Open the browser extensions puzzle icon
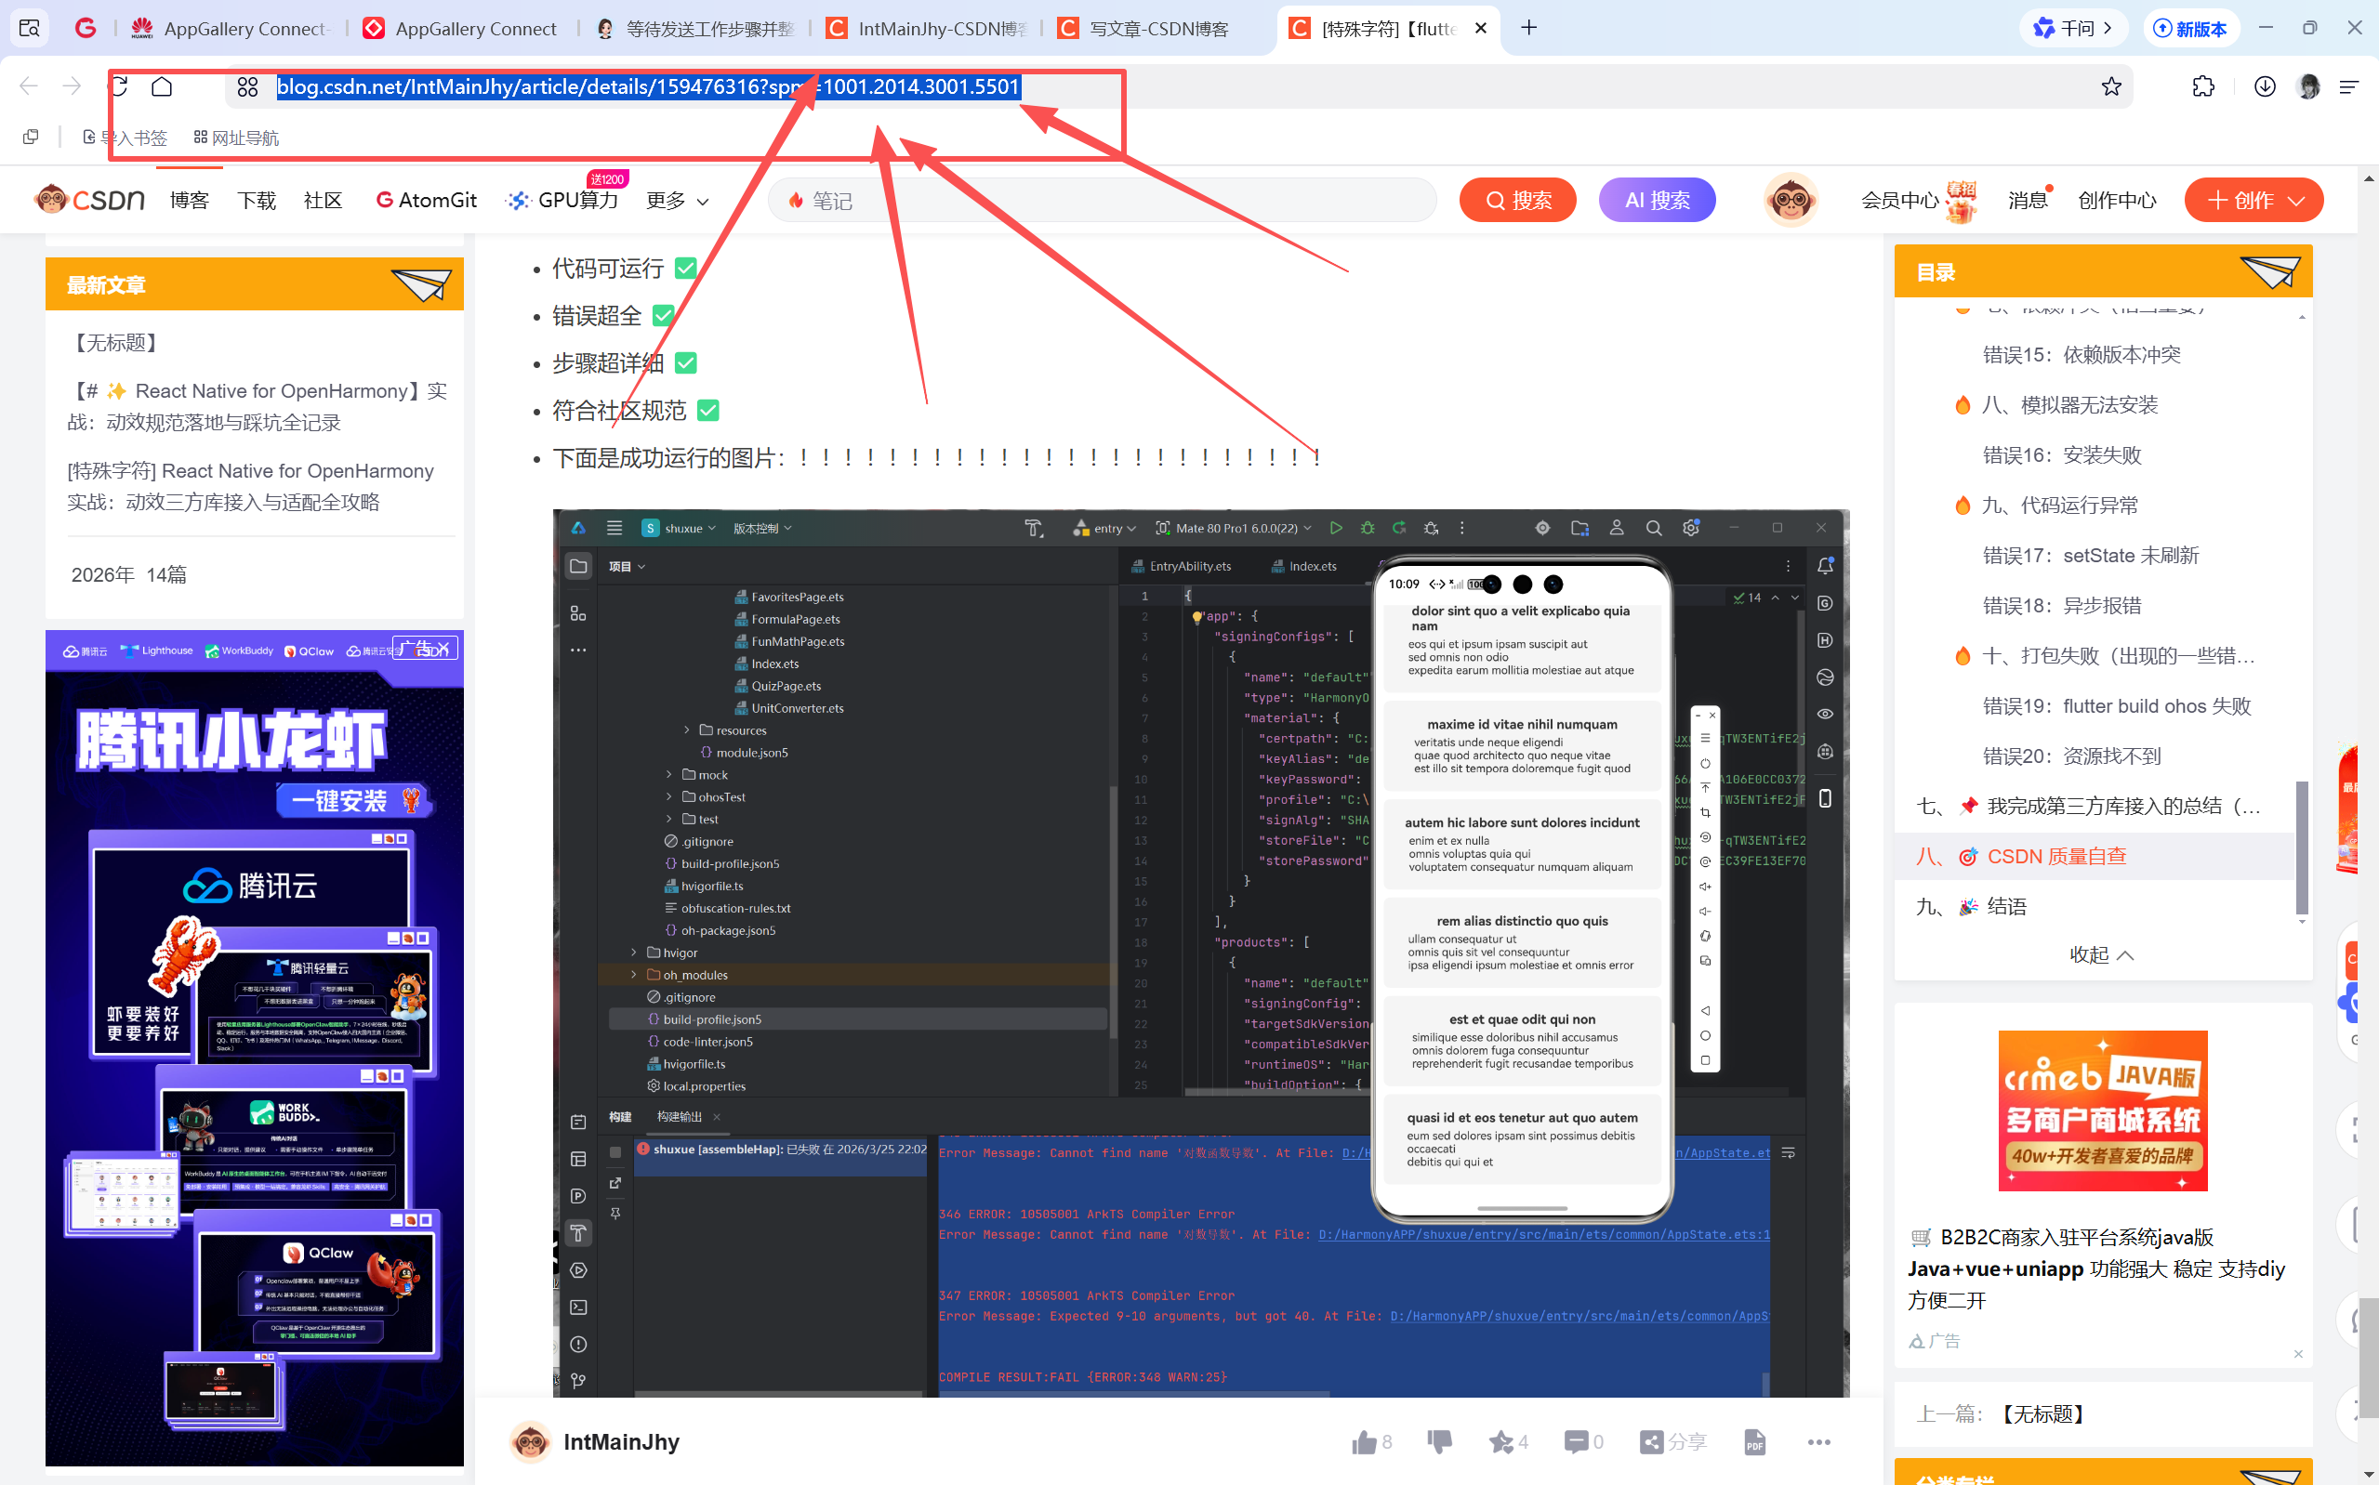Image resolution: width=2379 pixels, height=1485 pixels. 2203,86
